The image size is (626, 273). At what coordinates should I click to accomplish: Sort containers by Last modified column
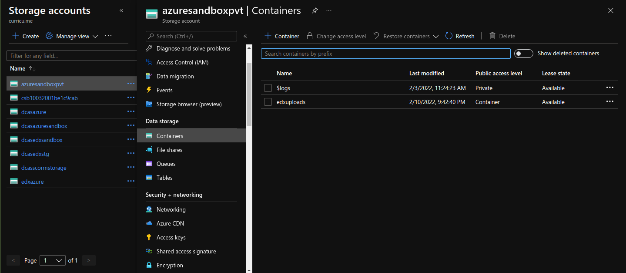tap(427, 73)
